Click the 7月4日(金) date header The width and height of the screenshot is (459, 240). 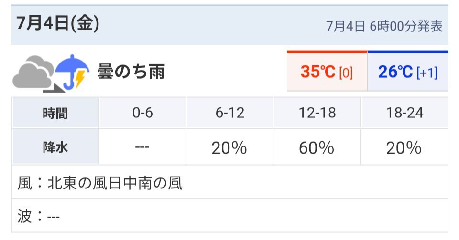tap(58, 23)
